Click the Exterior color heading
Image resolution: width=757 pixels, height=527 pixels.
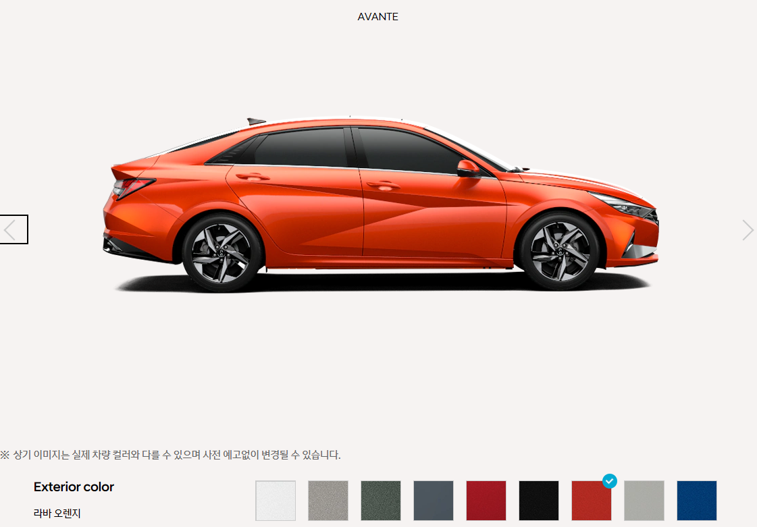[x=74, y=487]
